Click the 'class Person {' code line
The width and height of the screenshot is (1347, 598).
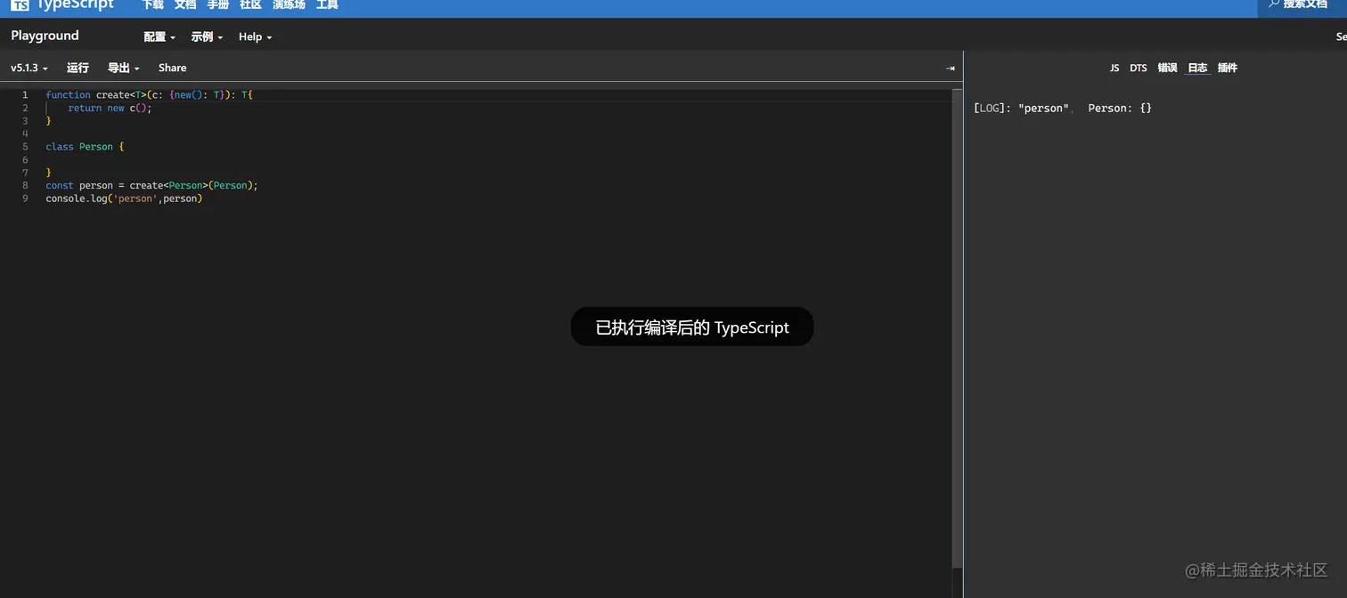click(85, 147)
